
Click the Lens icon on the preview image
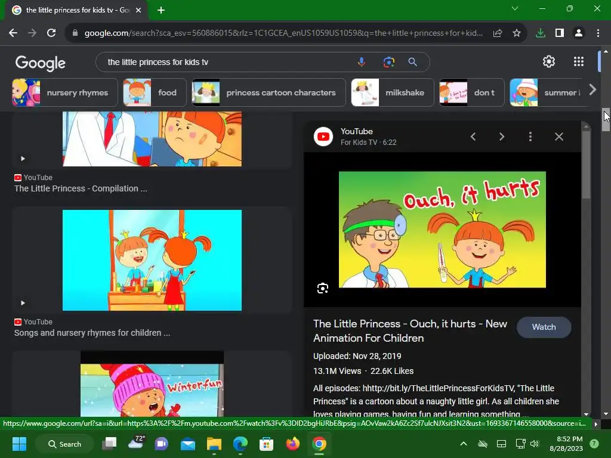(323, 288)
